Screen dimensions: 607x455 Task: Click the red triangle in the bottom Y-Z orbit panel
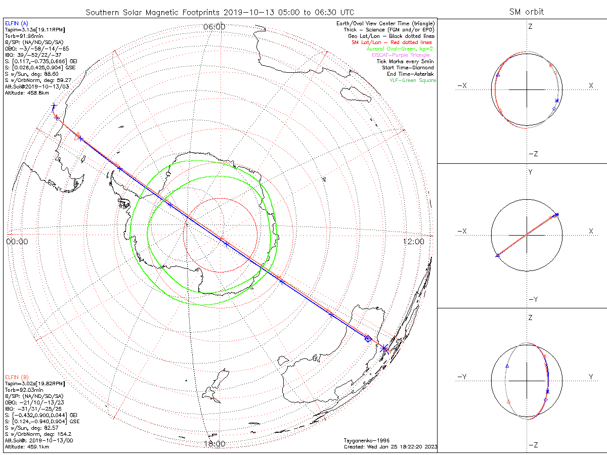508,402
